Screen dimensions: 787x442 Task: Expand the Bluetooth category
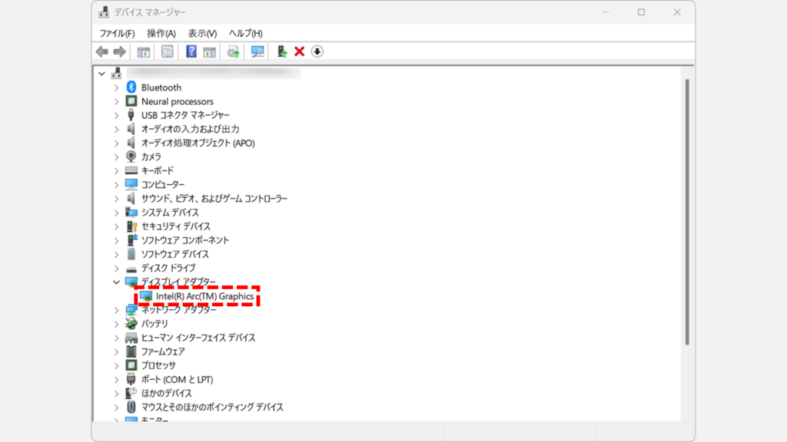tap(116, 87)
